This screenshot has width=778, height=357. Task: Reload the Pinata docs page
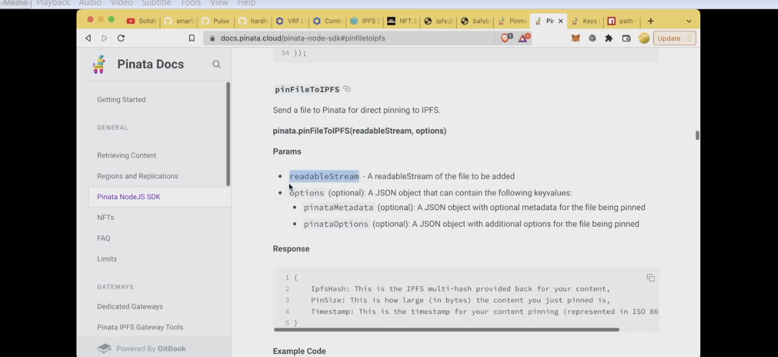point(121,38)
